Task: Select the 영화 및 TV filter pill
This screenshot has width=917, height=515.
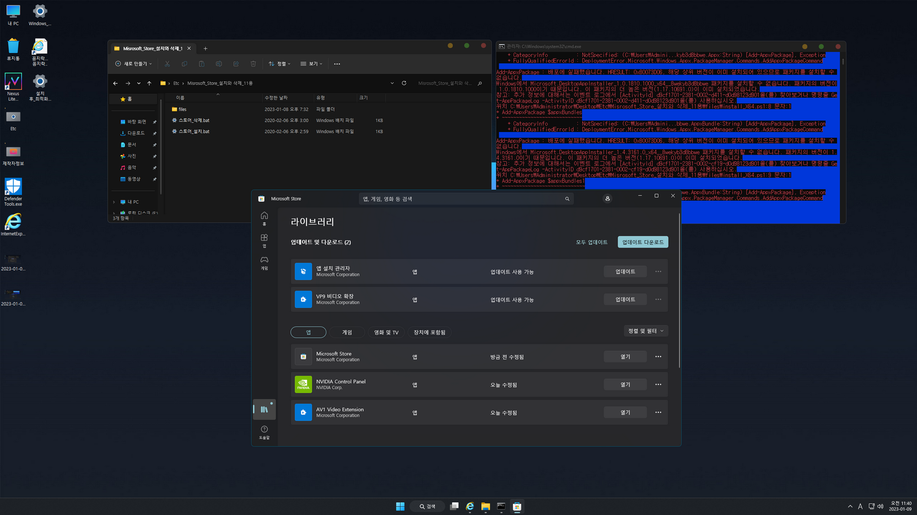Action: [386, 332]
